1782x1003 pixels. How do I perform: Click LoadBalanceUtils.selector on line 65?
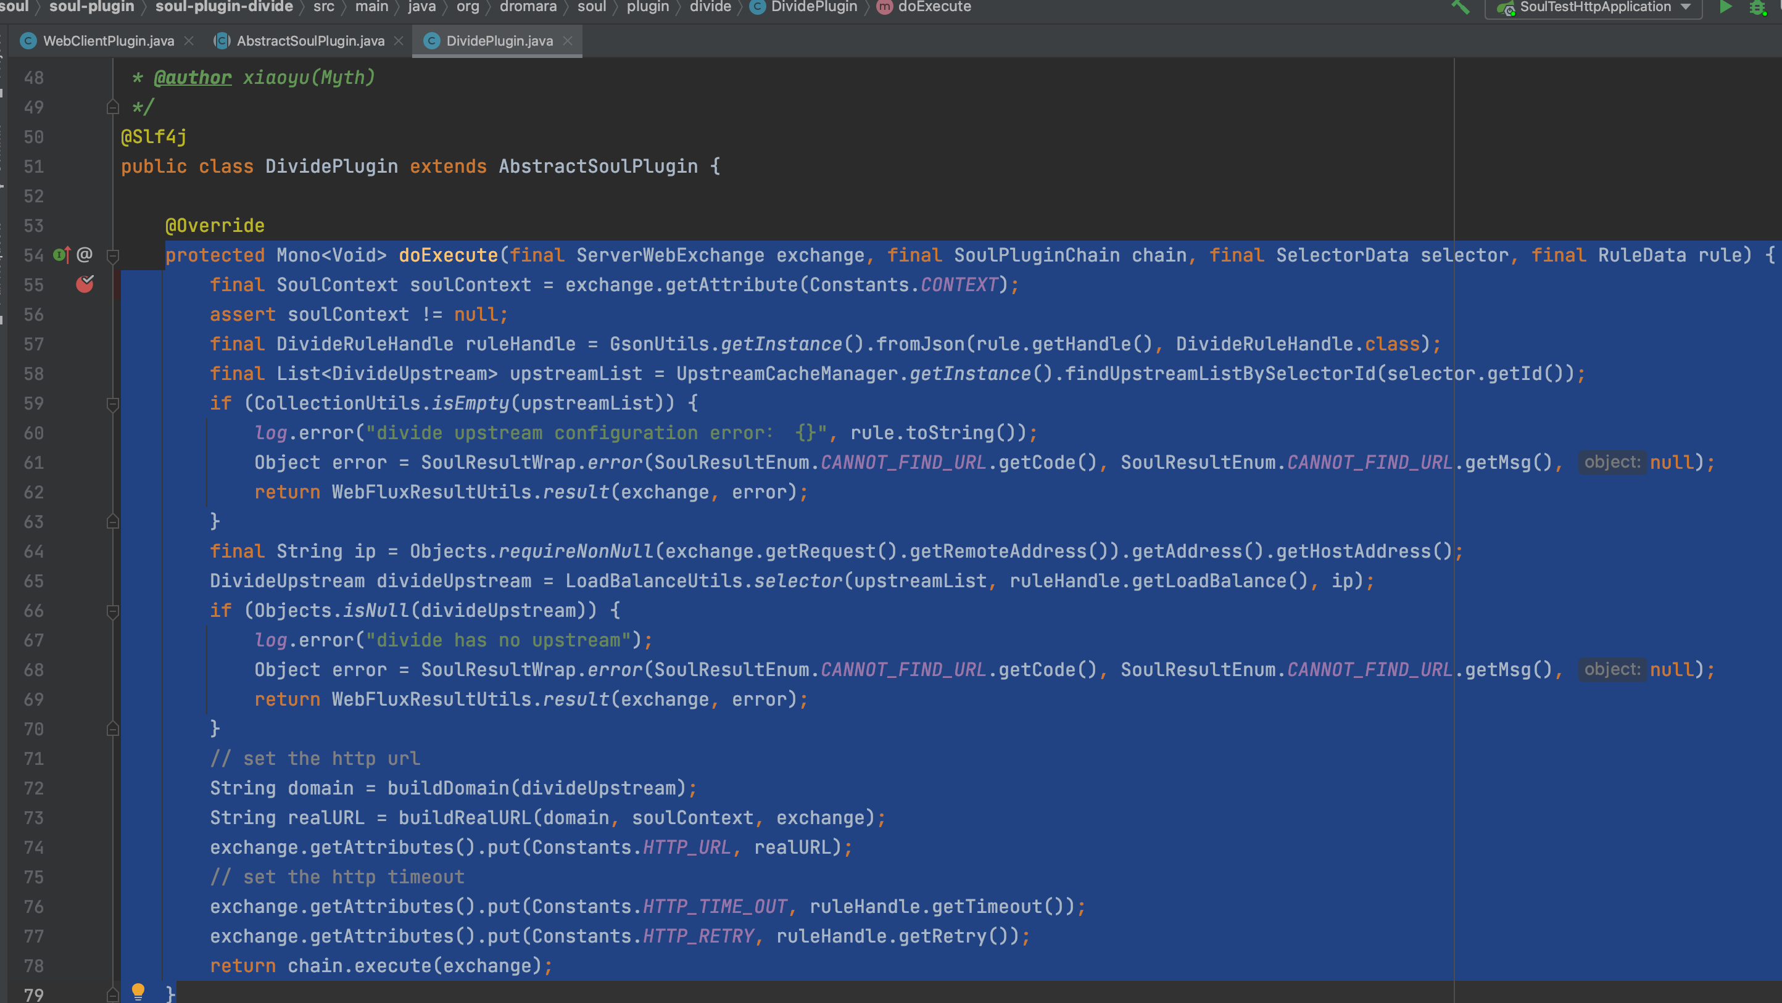(704, 581)
